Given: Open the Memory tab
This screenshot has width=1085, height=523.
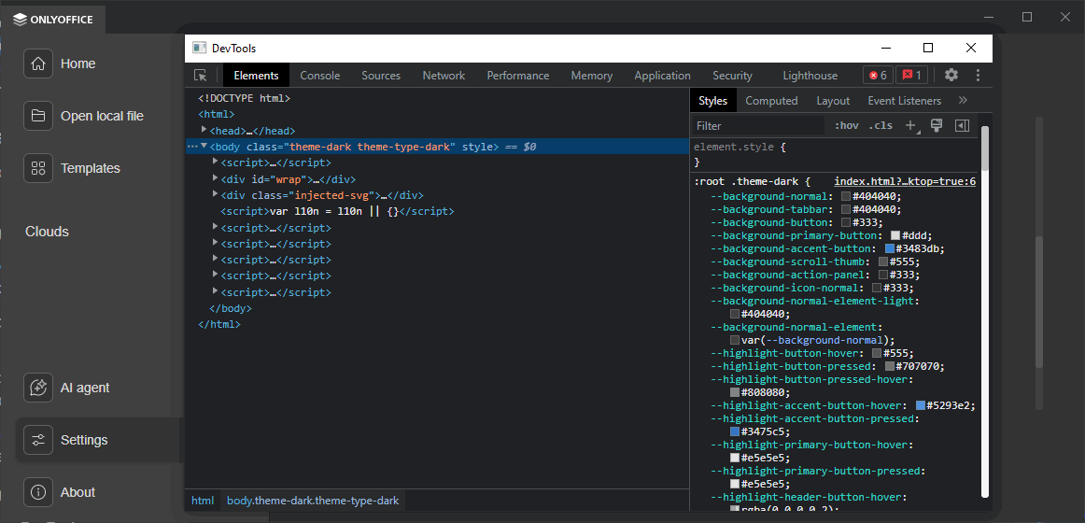Looking at the screenshot, I should [592, 76].
